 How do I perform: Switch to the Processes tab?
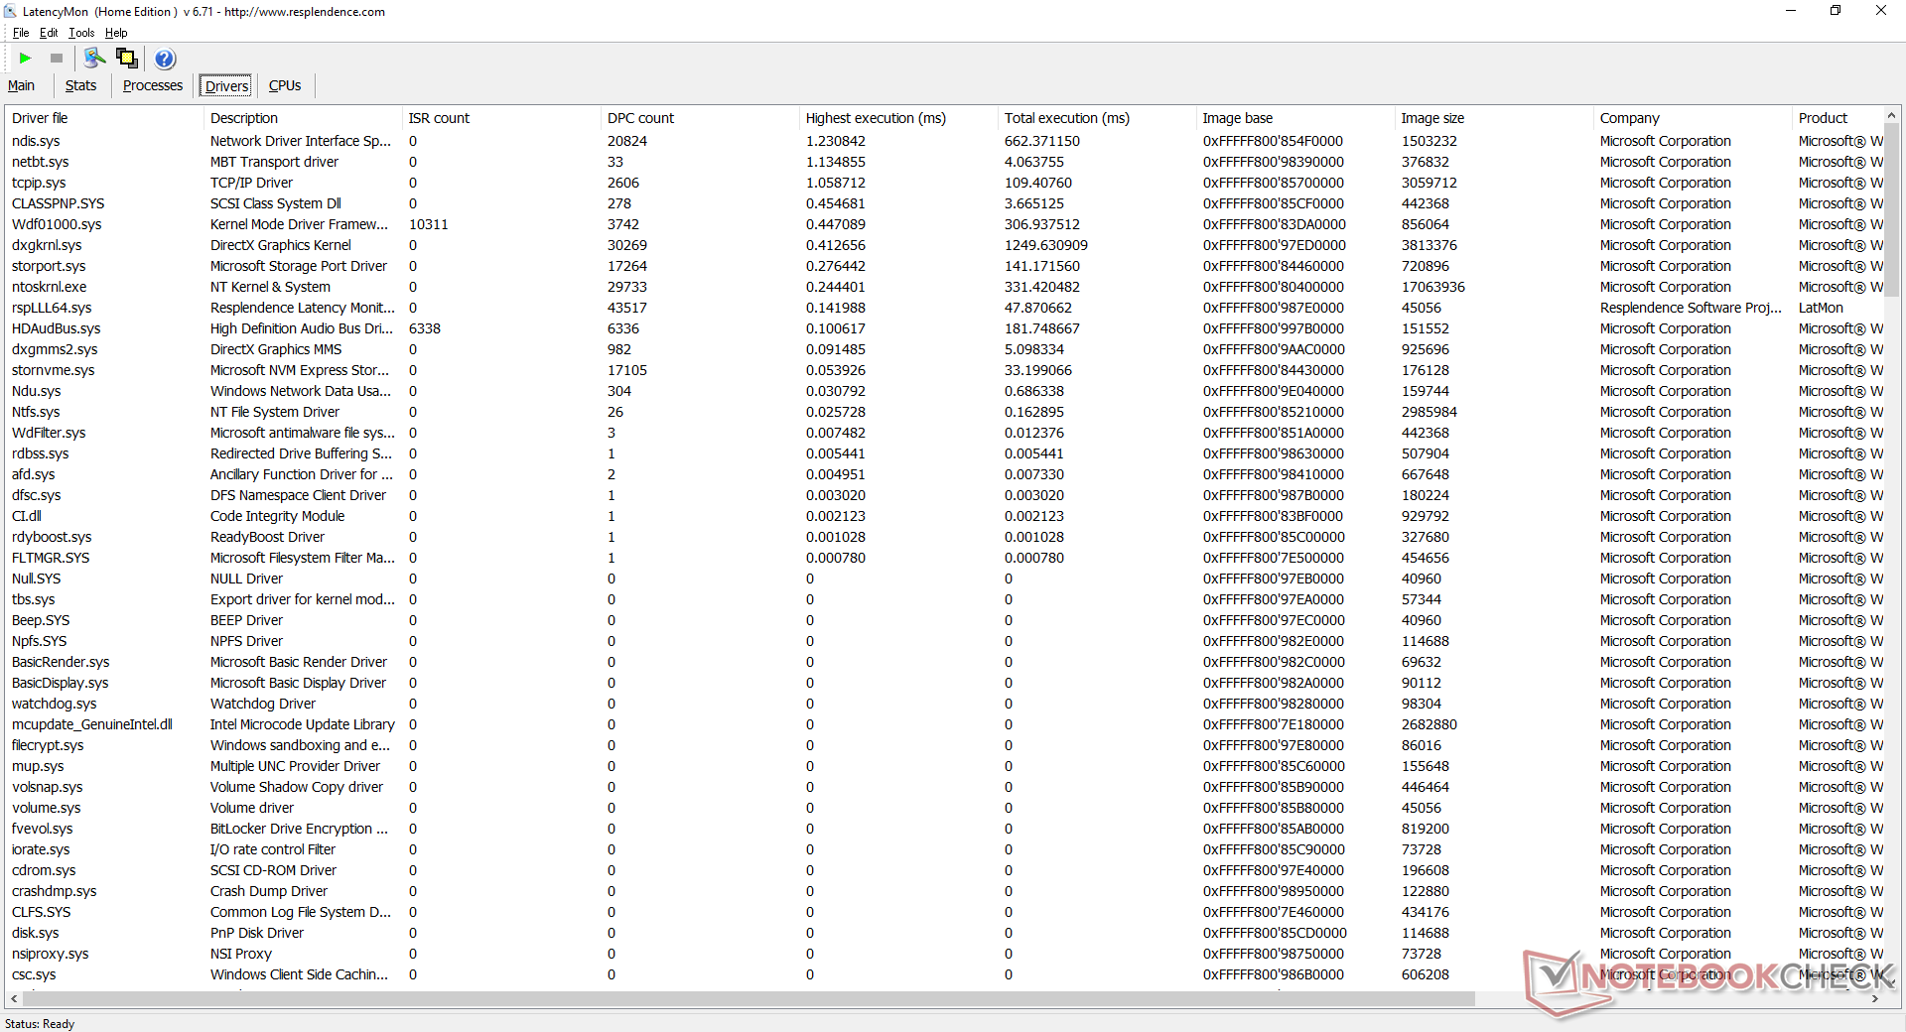click(x=153, y=86)
